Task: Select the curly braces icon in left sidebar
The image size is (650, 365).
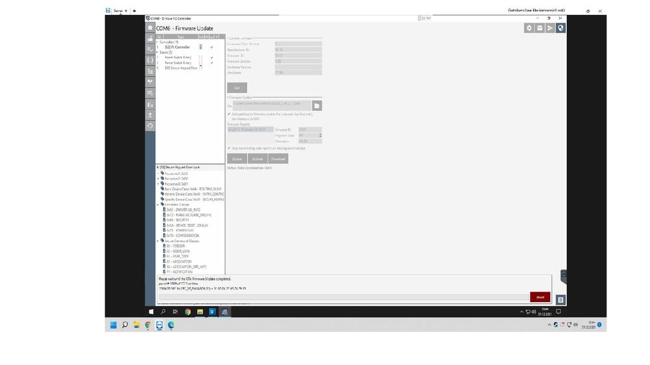Action: click(150, 60)
